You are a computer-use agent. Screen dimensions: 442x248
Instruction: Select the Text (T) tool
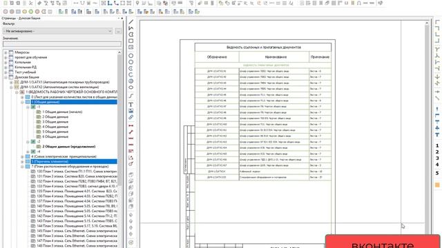pyautogui.click(x=131, y=105)
